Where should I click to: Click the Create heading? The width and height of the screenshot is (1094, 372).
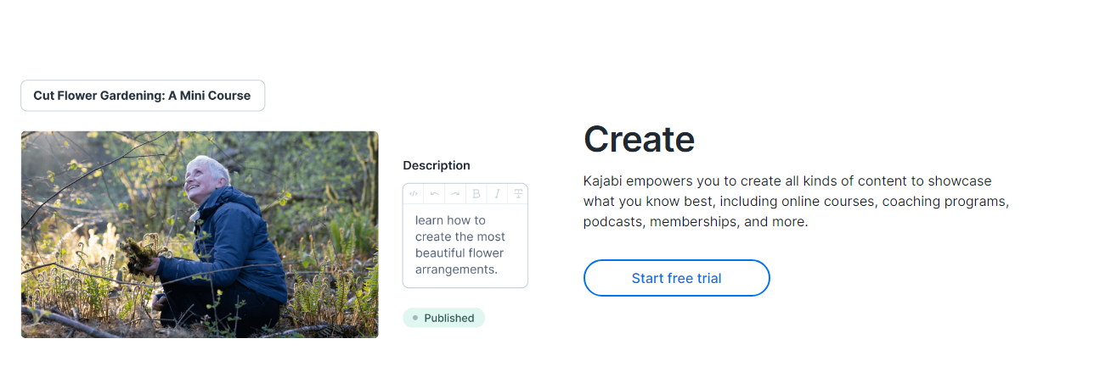pyautogui.click(x=639, y=139)
